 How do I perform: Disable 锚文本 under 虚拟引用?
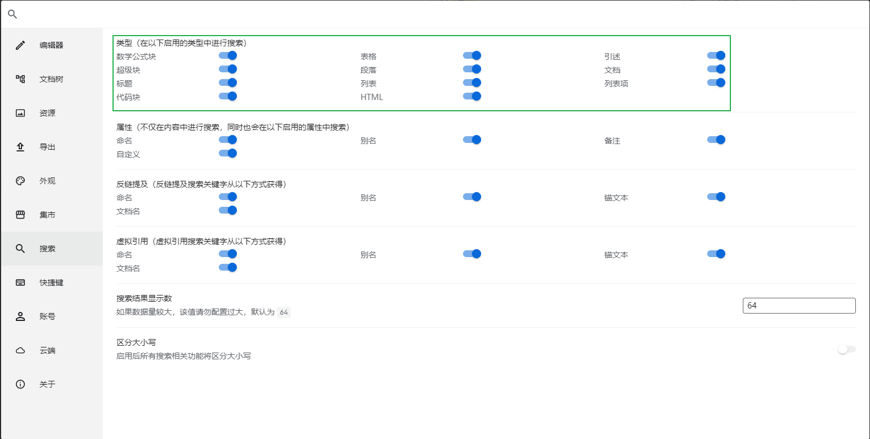716,254
